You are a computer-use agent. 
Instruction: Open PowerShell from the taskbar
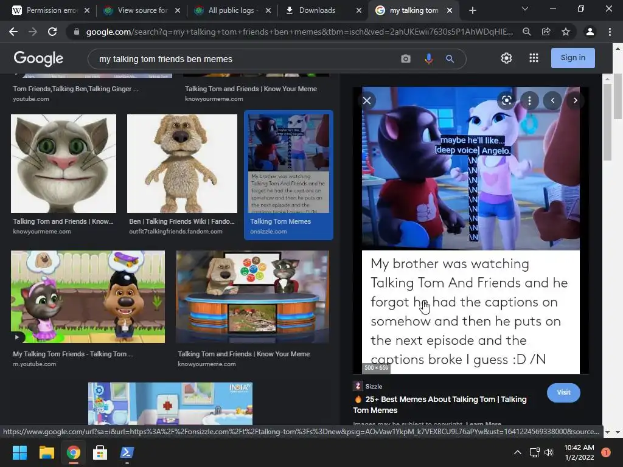(127, 452)
